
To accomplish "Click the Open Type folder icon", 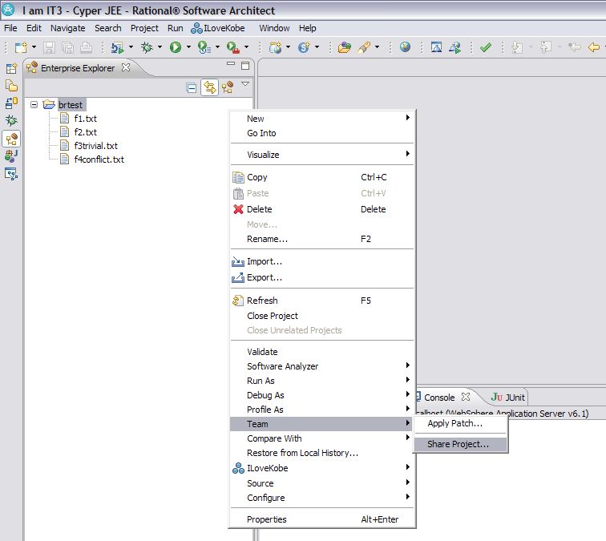I will pos(344,47).
